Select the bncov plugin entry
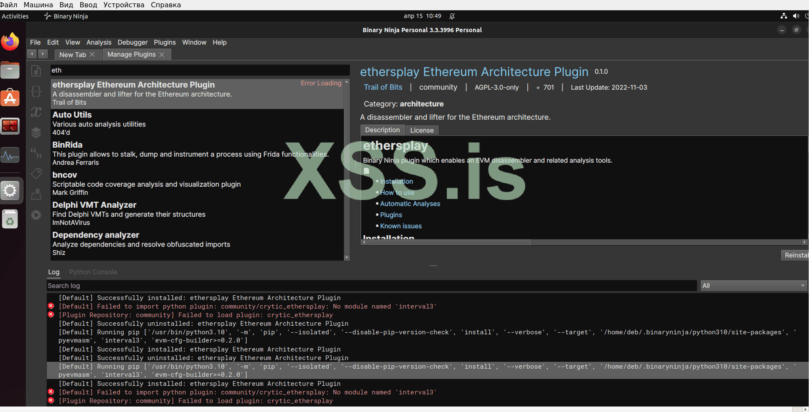Viewport: 809px width, 412px height. pyautogui.click(x=197, y=184)
